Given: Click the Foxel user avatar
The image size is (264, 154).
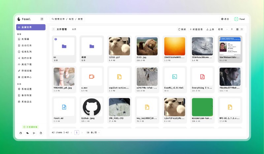Looking at the screenshot, I should (236, 19).
